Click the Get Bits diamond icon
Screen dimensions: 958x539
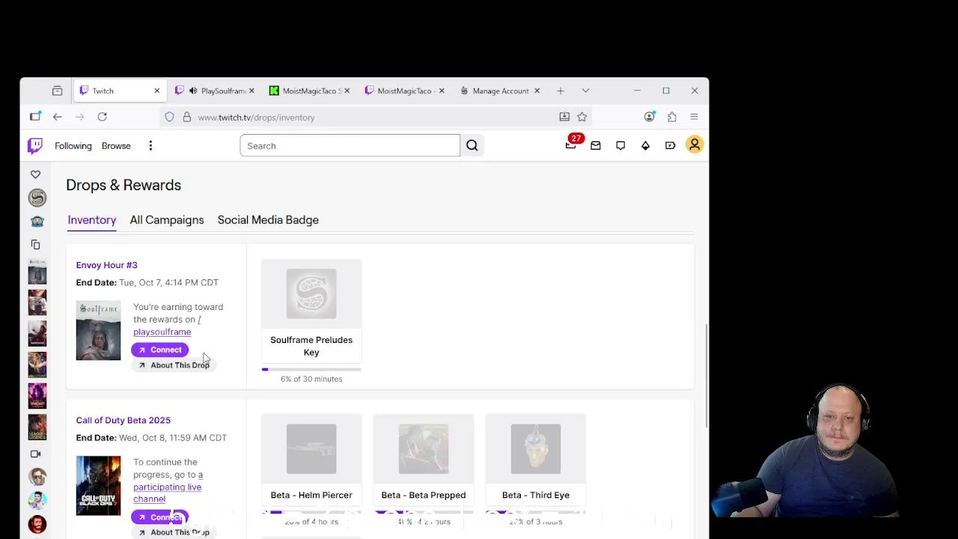tap(645, 146)
